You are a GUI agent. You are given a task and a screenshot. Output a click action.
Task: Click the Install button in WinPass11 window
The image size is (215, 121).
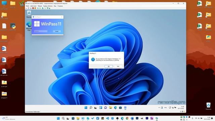[57, 31]
